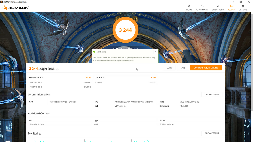Select Graphics score value 3 796
Image resolution: width=253 pixels, height=142 pixels.
click(88, 77)
